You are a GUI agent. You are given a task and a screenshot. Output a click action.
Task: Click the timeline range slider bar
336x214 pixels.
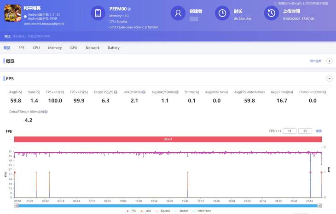tap(168, 205)
